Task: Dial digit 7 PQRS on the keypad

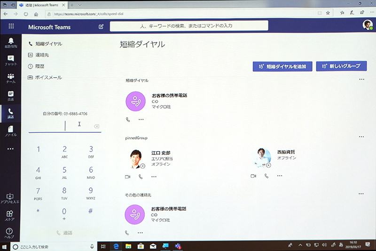Action: [x=38, y=194]
